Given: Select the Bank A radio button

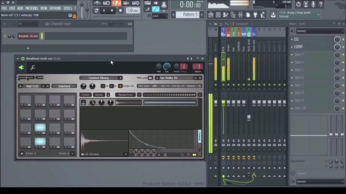Looking at the screenshot, I should tap(22, 154).
